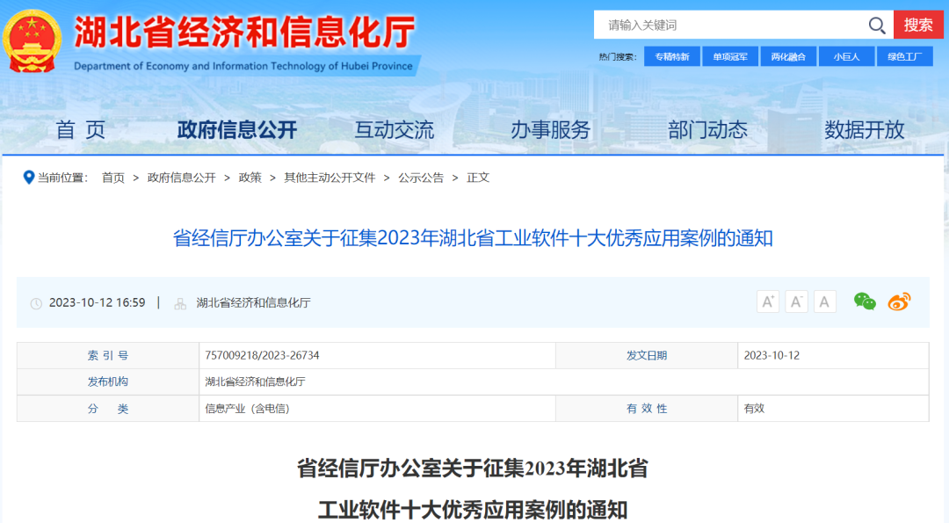The image size is (949, 523).
Task: Reset font size with the plain A icon
Action: click(824, 301)
